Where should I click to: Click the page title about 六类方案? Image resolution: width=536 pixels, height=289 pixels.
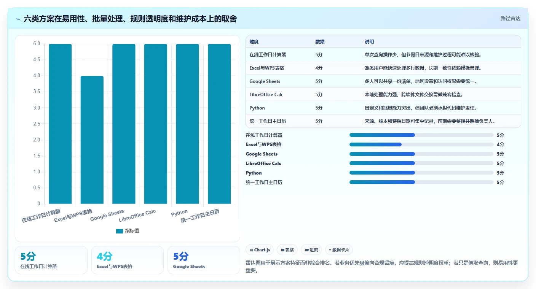(x=130, y=19)
